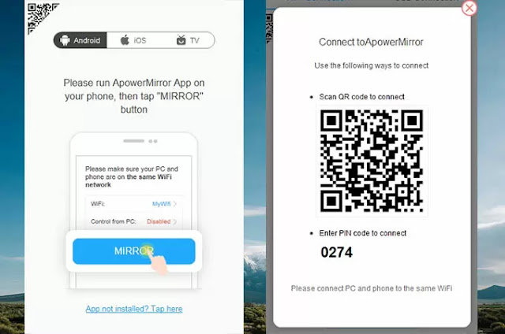Click the Disabled status text
This screenshot has width=505, height=334.
(159, 221)
